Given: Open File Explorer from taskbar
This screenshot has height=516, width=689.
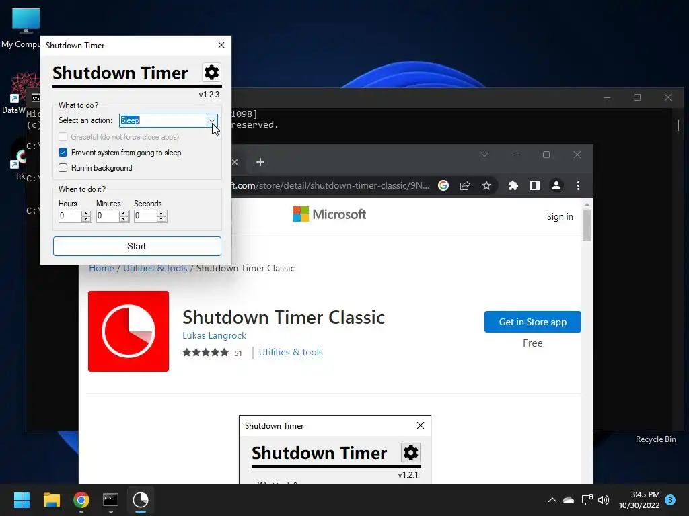Looking at the screenshot, I should pos(51,500).
